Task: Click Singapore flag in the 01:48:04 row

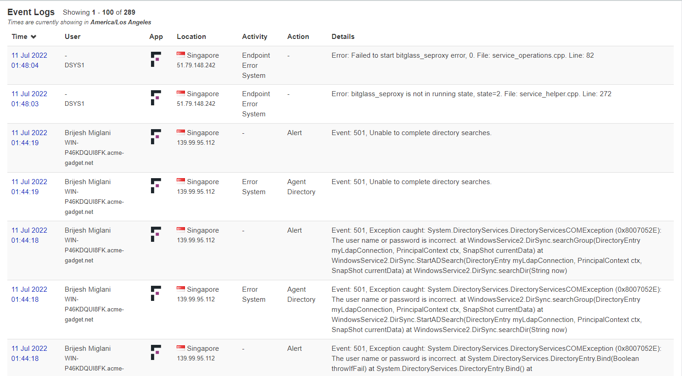Action: tap(181, 55)
